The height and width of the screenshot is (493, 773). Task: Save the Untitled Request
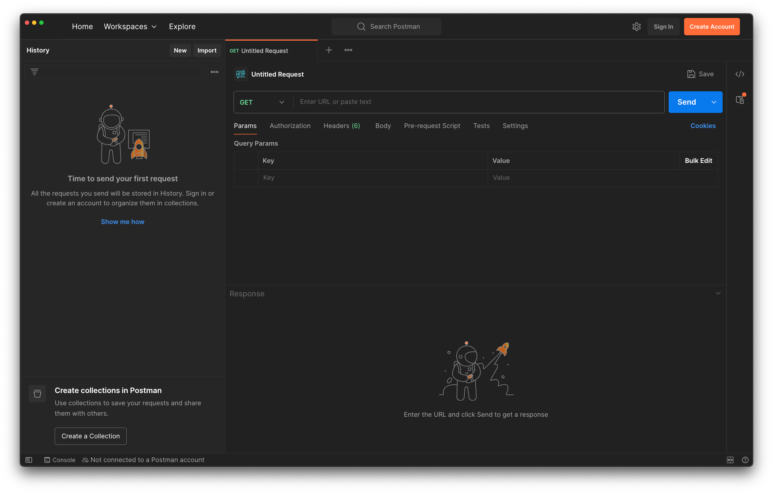[x=700, y=74]
